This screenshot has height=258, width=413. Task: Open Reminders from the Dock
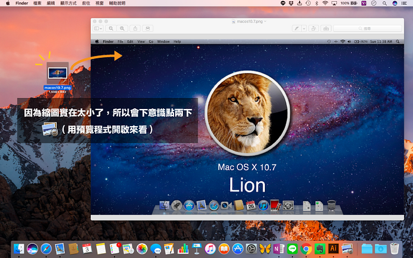pyautogui.click(x=114, y=249)
